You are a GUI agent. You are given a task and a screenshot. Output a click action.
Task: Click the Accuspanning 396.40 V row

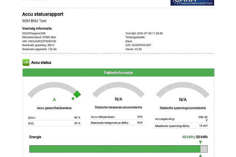tap(181, 119)
